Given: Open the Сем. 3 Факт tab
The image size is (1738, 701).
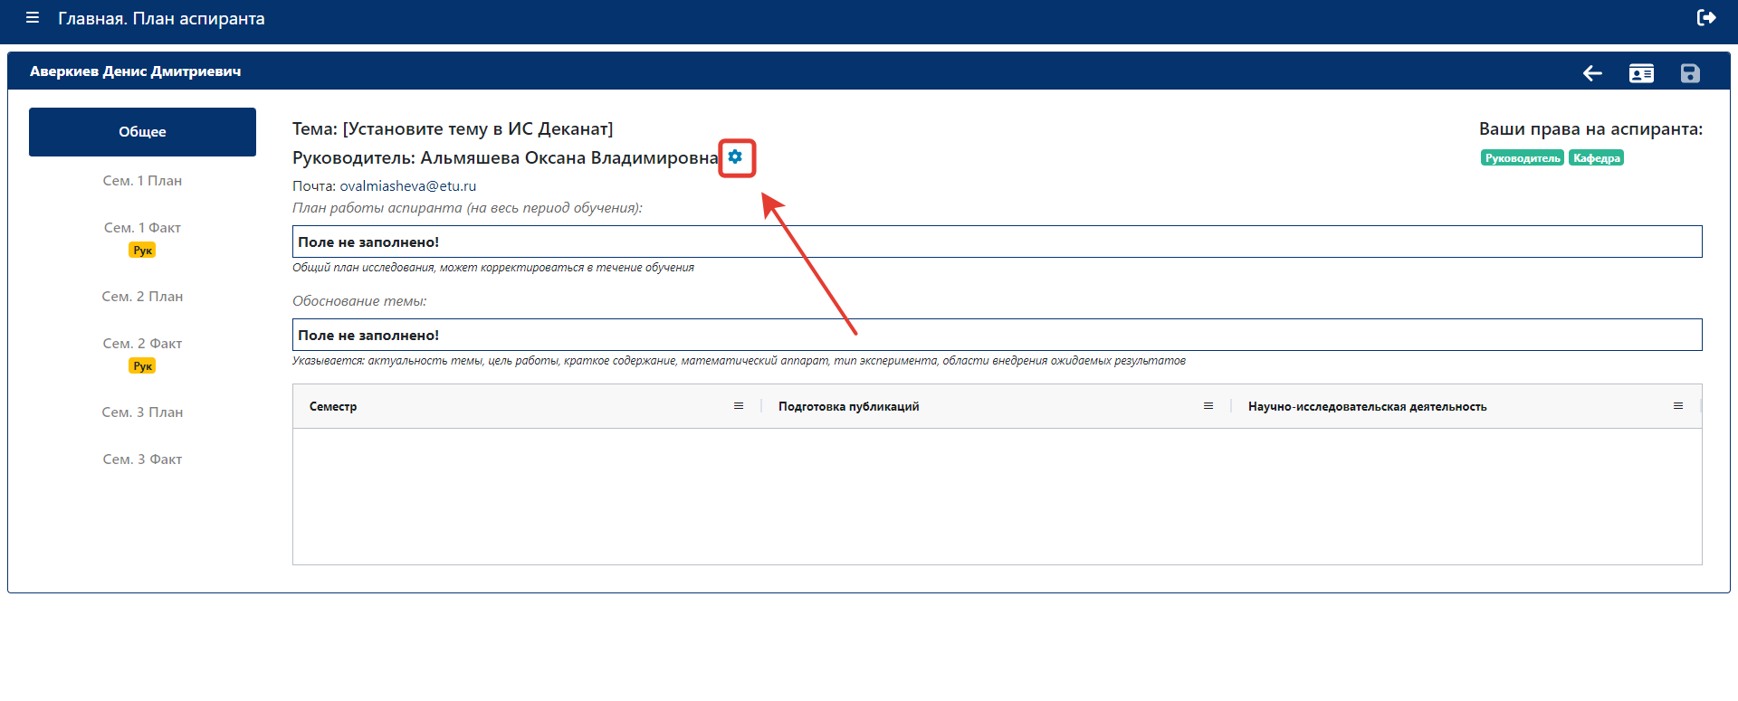Looking at the screenshot, I should coord(142,459).
